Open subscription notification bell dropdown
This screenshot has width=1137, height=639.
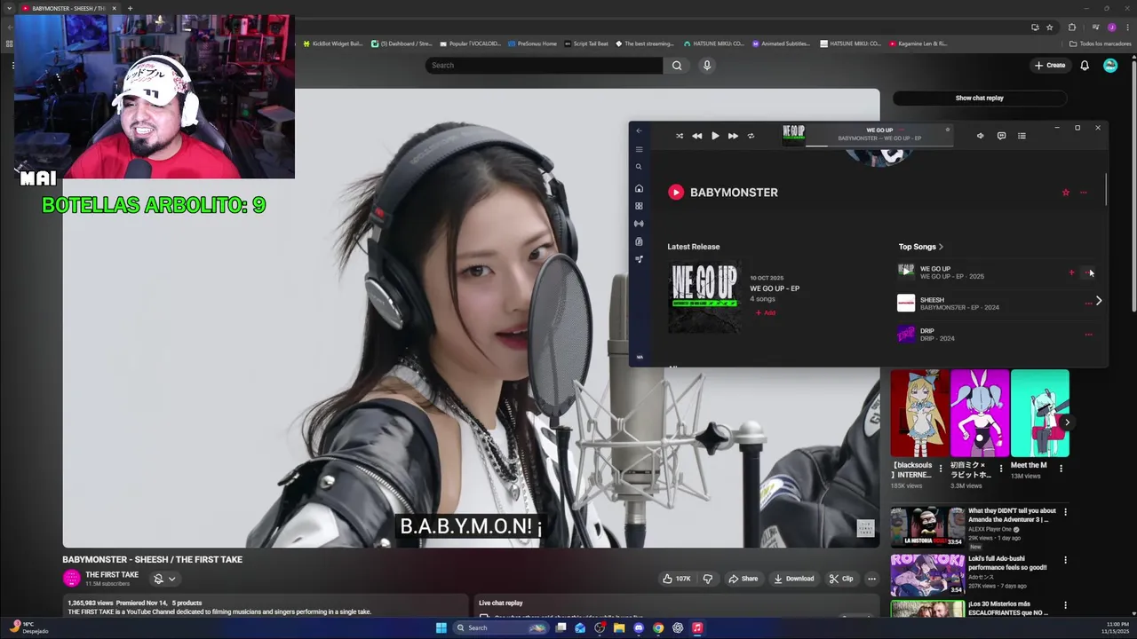click(164, 579)
